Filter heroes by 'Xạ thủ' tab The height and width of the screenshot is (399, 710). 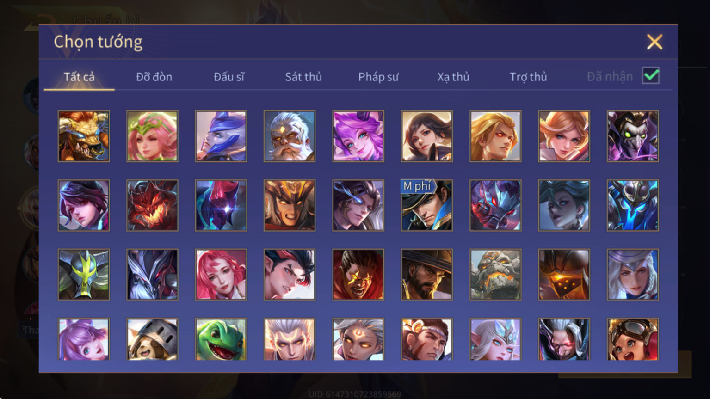453,77
